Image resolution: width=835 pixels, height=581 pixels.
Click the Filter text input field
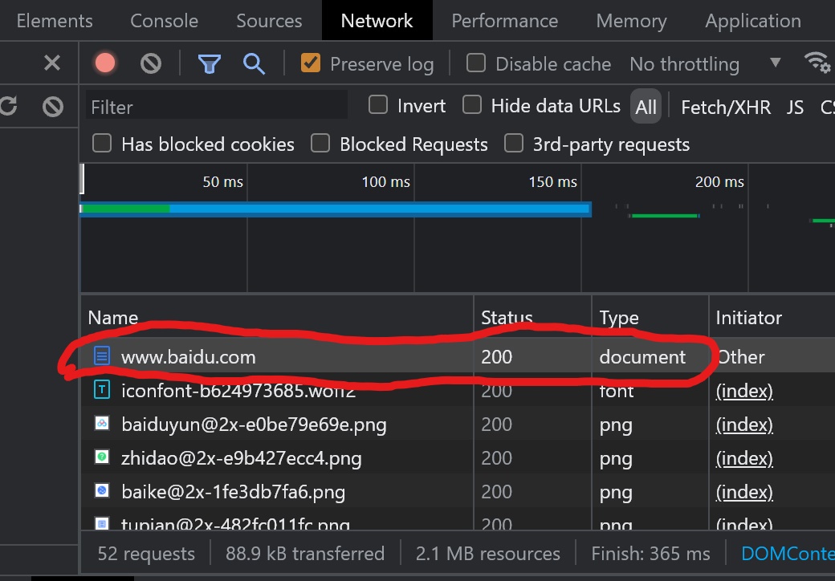click(216, 105)
